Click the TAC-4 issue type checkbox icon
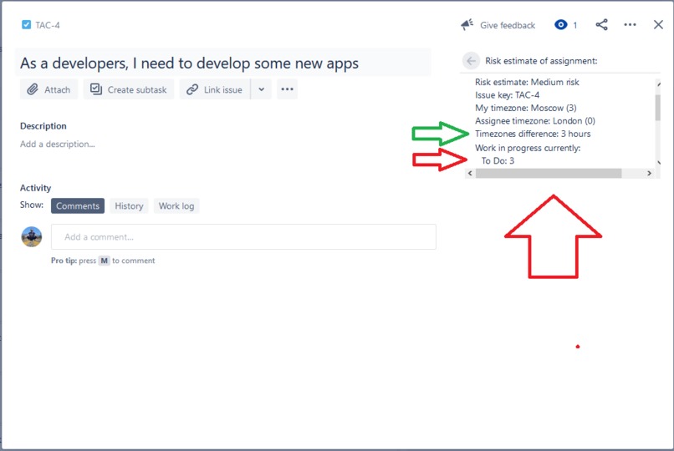 (26, 25)
